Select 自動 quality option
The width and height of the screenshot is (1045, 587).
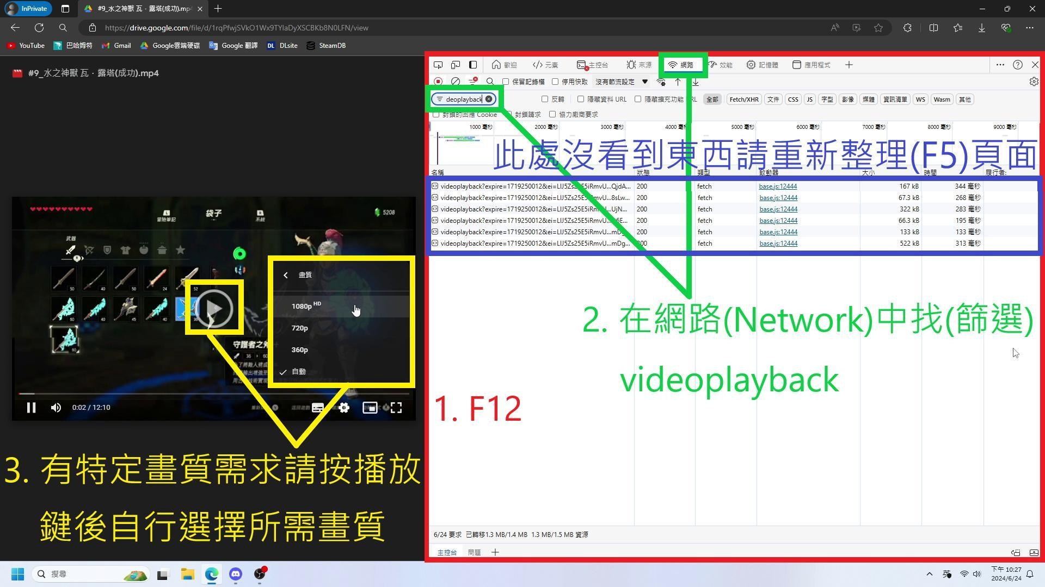341,372
